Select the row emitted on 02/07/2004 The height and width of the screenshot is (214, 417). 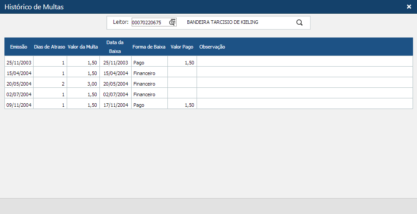click(19, 94)
